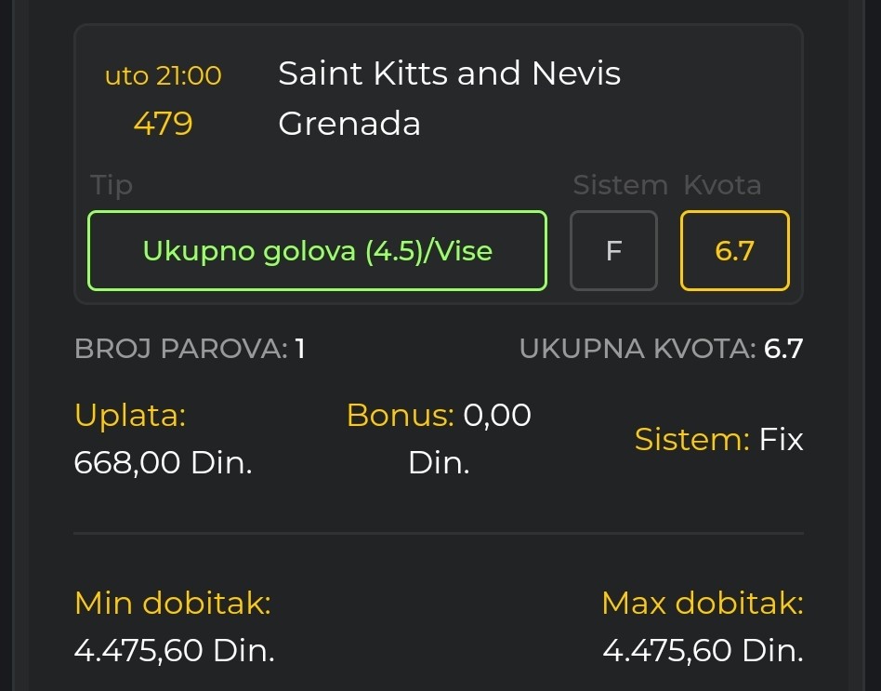Screen dimensions: 881x691
Task: Open the Saint Kitts and Nevis team name
Action: point(450,73)
